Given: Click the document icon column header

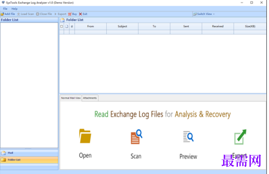Looking at the screenshot, I should click(x=67, y=26).
